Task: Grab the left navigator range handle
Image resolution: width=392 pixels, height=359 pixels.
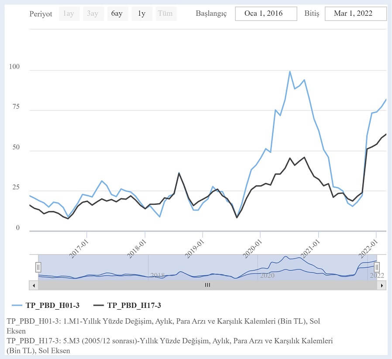Action: click(38, 267)
